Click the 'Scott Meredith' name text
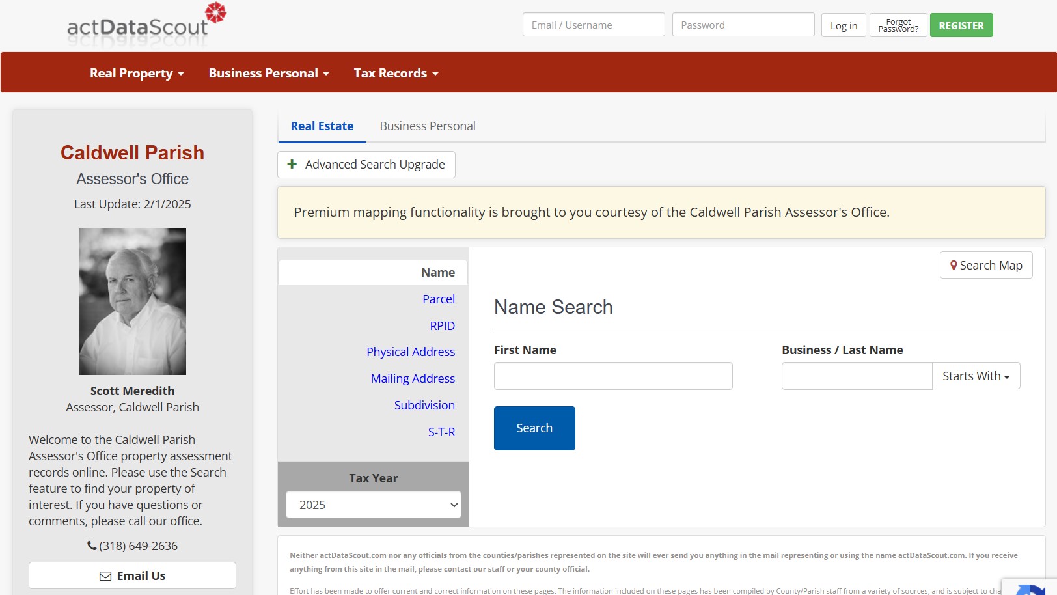The height and width of the screenshot is (595, 1057). [x=132, y=391]
